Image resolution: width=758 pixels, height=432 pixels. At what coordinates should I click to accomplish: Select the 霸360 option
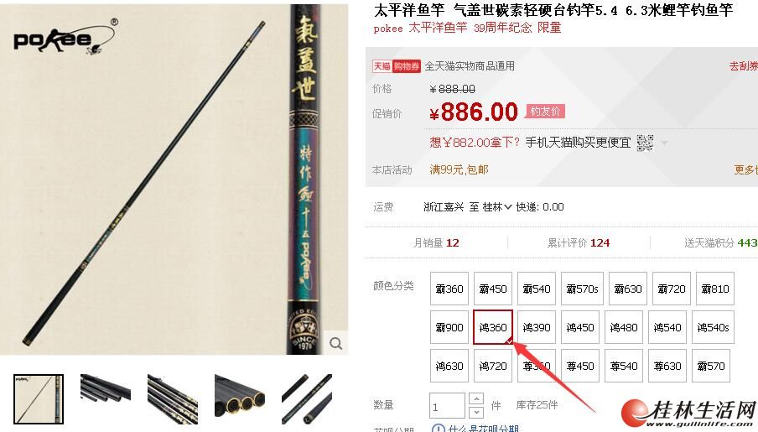[x=449, y=289]
